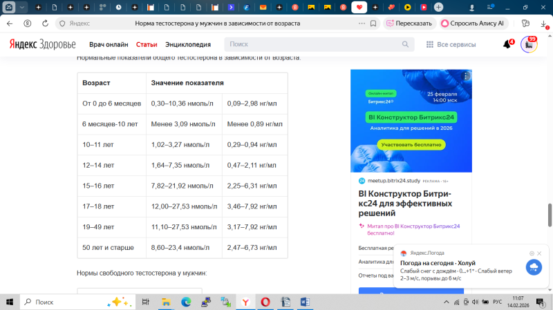553x310 pixels.
Task: Go to the Энциклопедия section
Action: click(188, 44)
